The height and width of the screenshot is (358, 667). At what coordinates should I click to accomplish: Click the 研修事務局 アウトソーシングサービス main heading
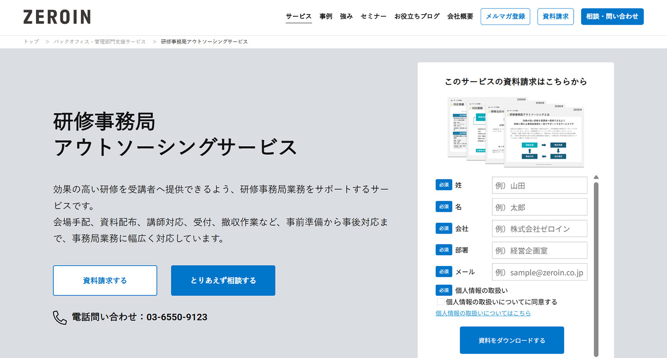pyautogui.click(x=175, y=134)
